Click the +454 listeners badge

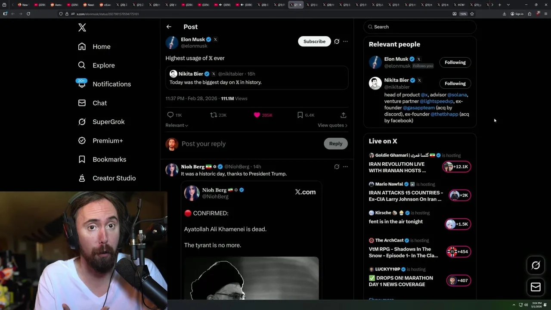(458, 251)
